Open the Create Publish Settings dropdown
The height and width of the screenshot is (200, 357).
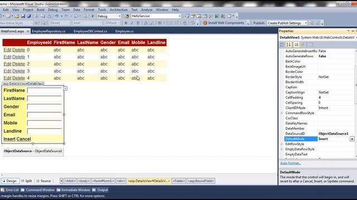(306, 23)
